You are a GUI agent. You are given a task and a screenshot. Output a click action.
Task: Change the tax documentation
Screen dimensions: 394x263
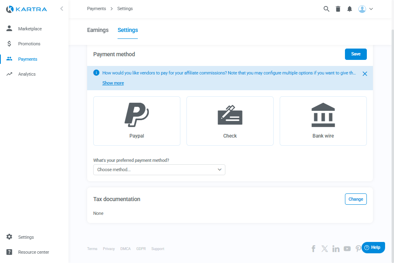point(355,199)
